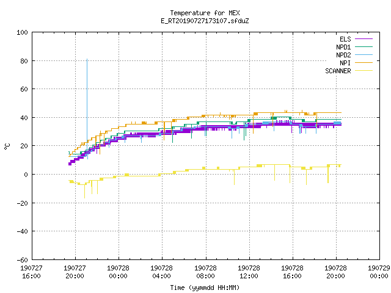391x293 pixels.
Task: Click the purple ELS legend line sample
Action: tap(364, 39)
